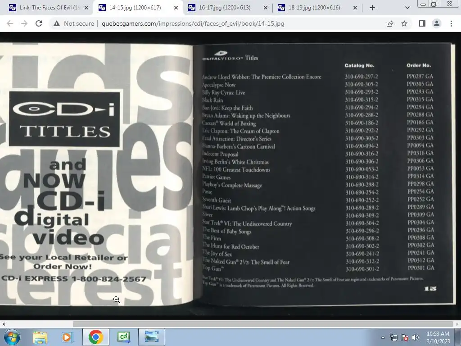Click the network status tray icon
Viewport: 461px width, 346px height.
(x=393, y=338)
